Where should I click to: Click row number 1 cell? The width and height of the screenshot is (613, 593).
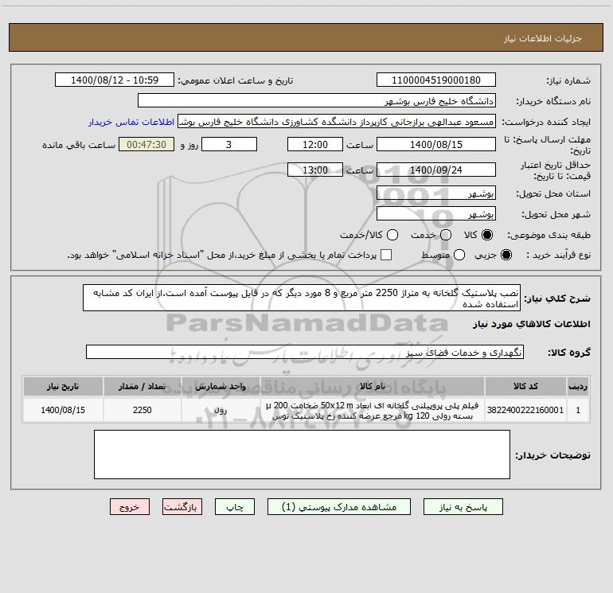click(x=578, y=410)
